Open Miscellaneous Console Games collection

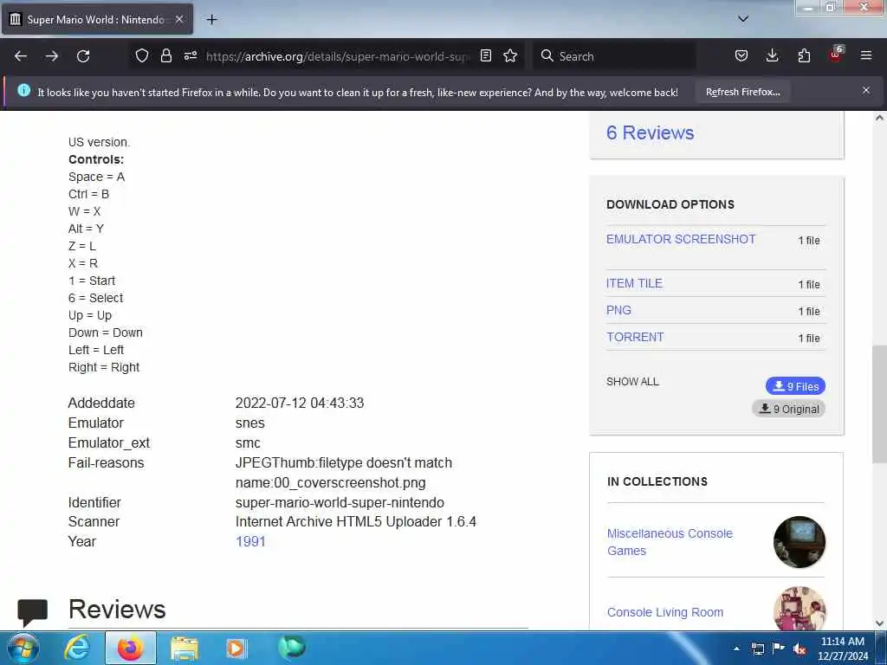670,542
